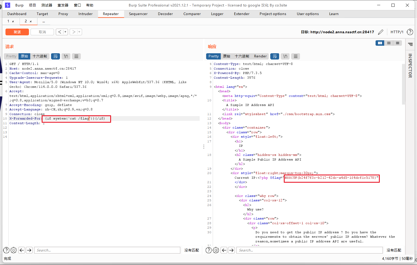Switch to the Logger tab
The height and width of the screenshot is (265, 417).
[217, 14]
